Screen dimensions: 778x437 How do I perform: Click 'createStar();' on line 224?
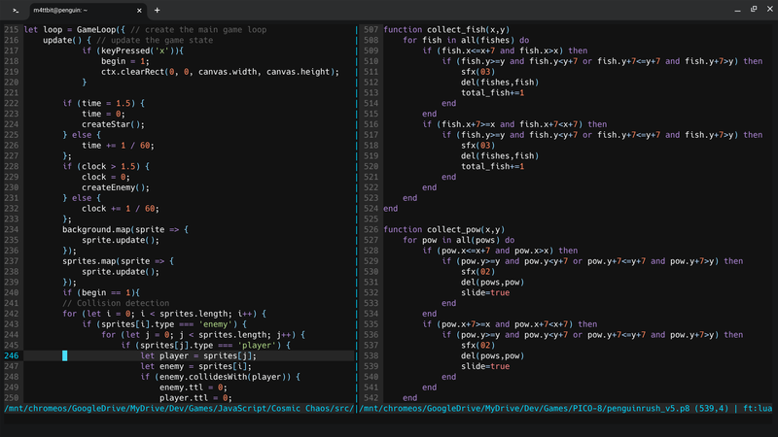click(x=113, y=124)
